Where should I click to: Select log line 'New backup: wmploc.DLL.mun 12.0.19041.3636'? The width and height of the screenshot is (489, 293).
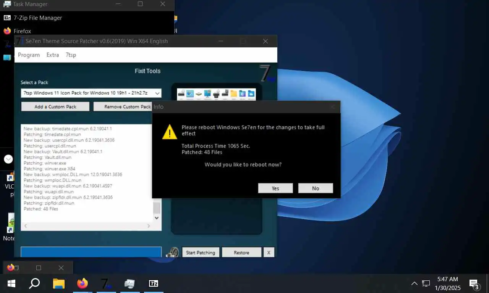point(73,174)
